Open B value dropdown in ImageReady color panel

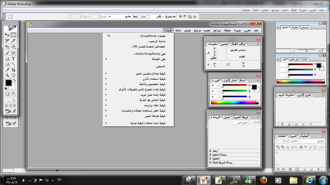pyautogui.click(x=213, y=97)
